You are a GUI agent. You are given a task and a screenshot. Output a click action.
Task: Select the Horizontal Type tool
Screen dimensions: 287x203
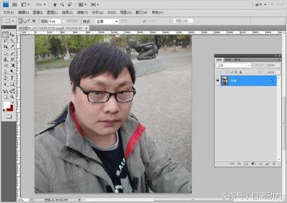point(12,78)
